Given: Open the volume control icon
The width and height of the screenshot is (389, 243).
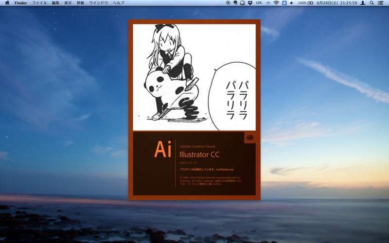Looking at the screenshot, I should [292, 3].
